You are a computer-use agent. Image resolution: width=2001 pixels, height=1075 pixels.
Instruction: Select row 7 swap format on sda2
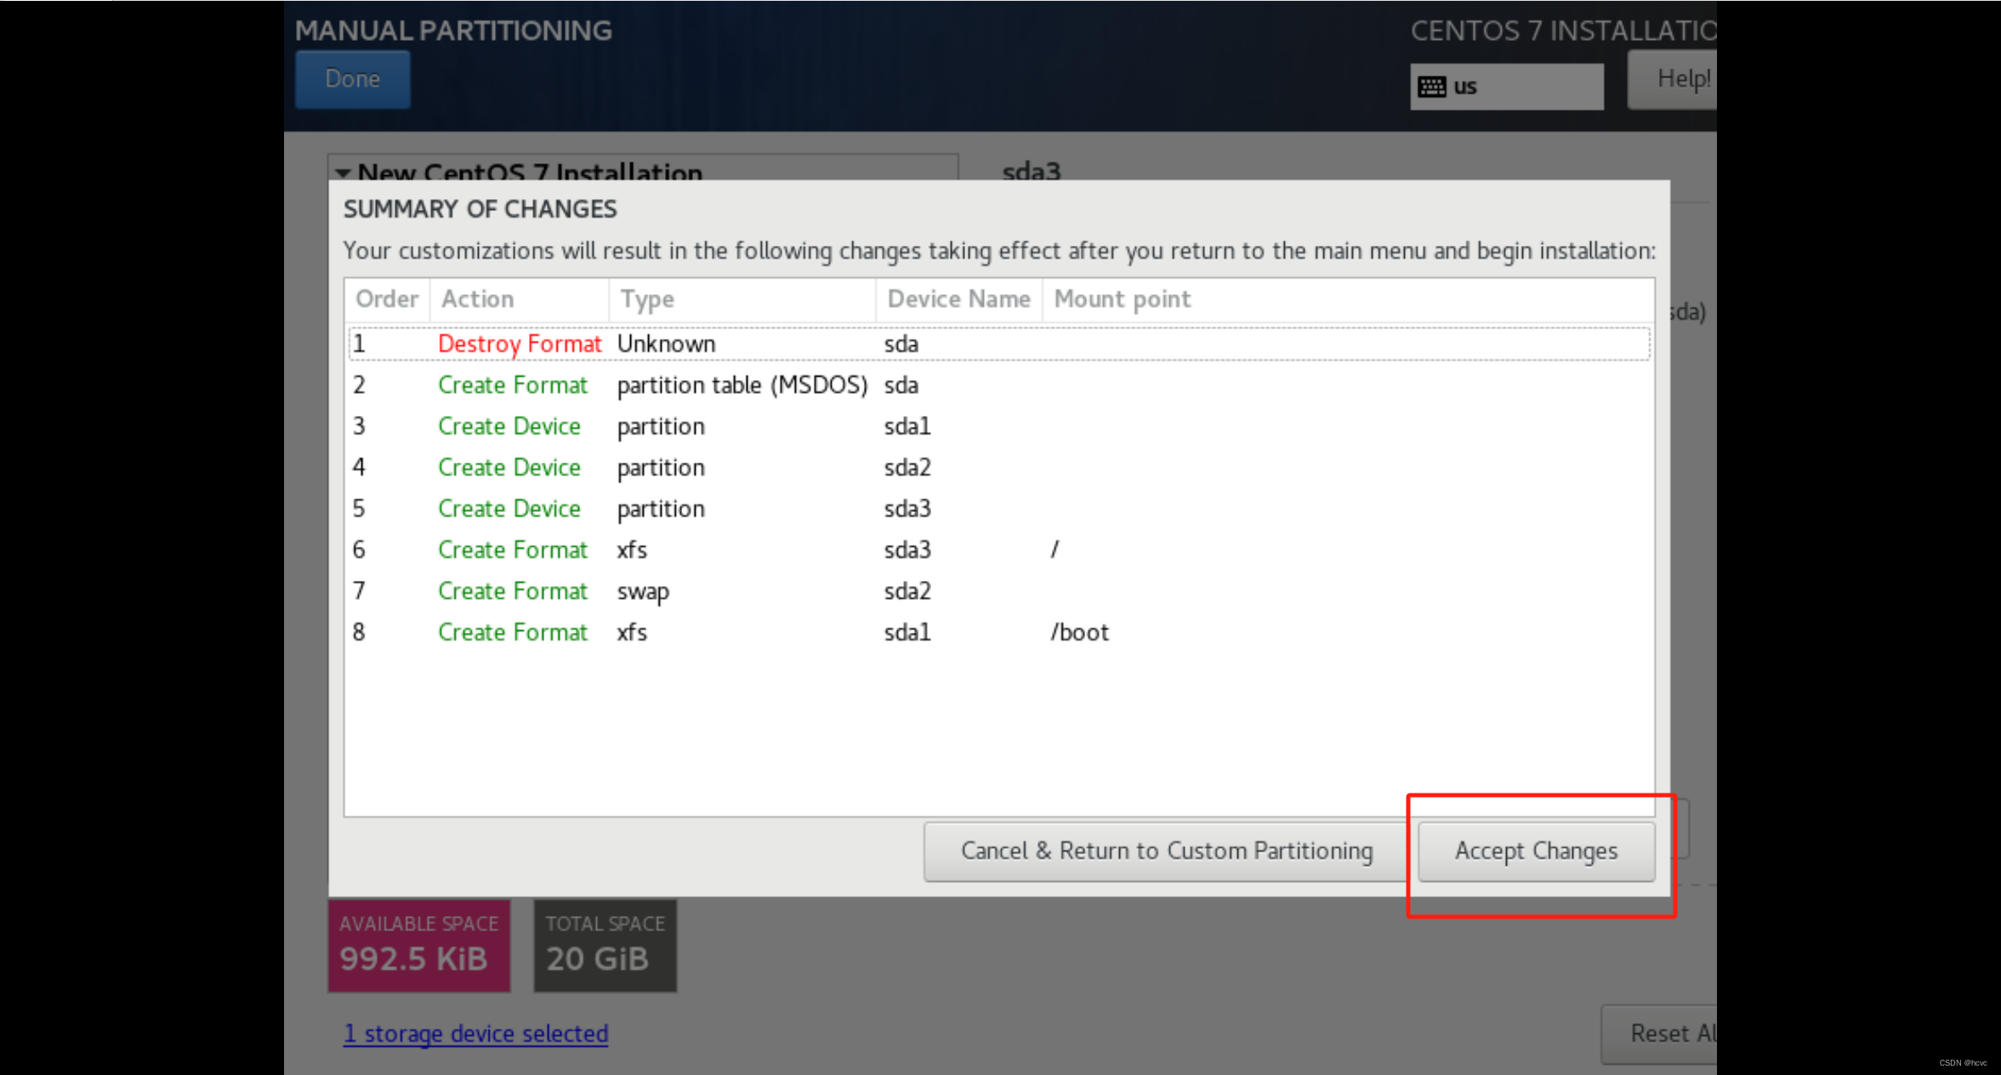(999, 591)
